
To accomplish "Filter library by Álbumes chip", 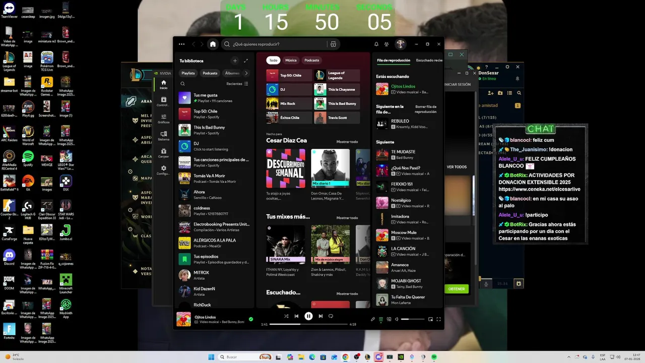I will pyautogui.click(x=232, y=73).
